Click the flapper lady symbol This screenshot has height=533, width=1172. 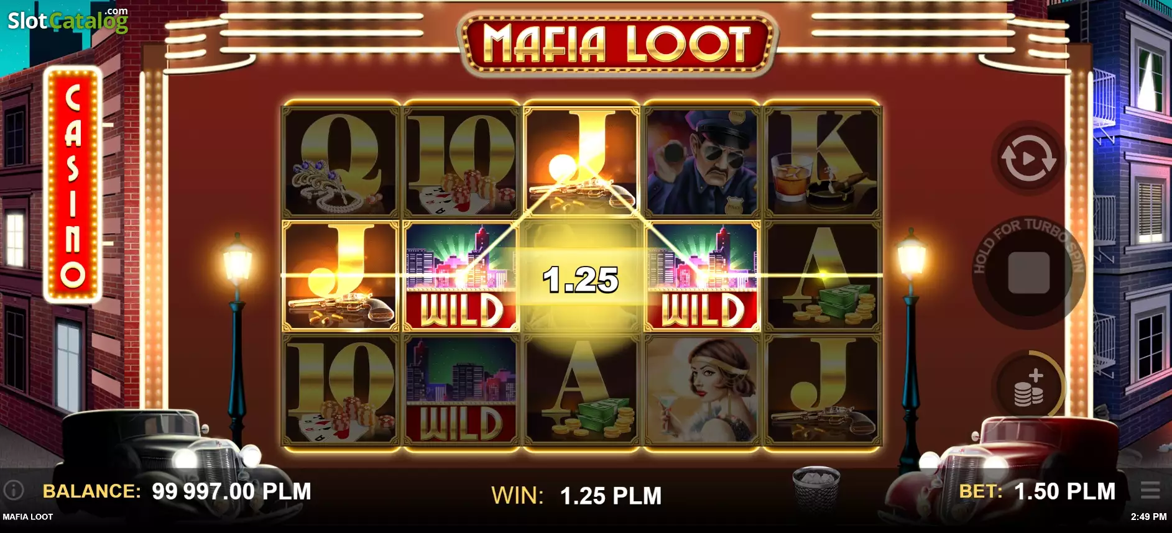(x=703, y=389)
